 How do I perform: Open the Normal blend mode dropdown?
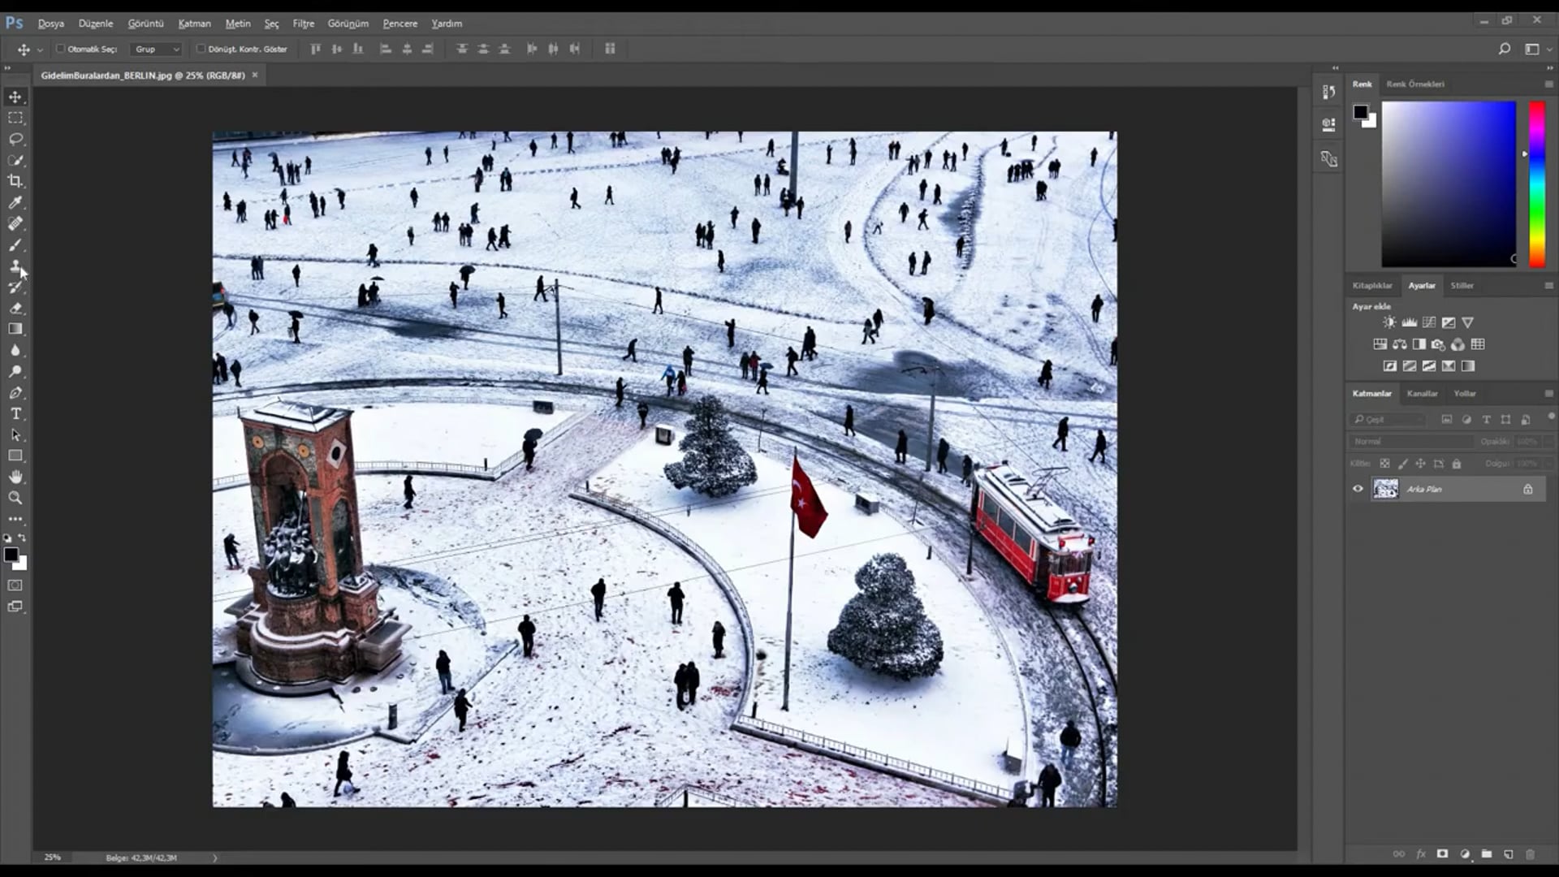[x=1410, y=441]
